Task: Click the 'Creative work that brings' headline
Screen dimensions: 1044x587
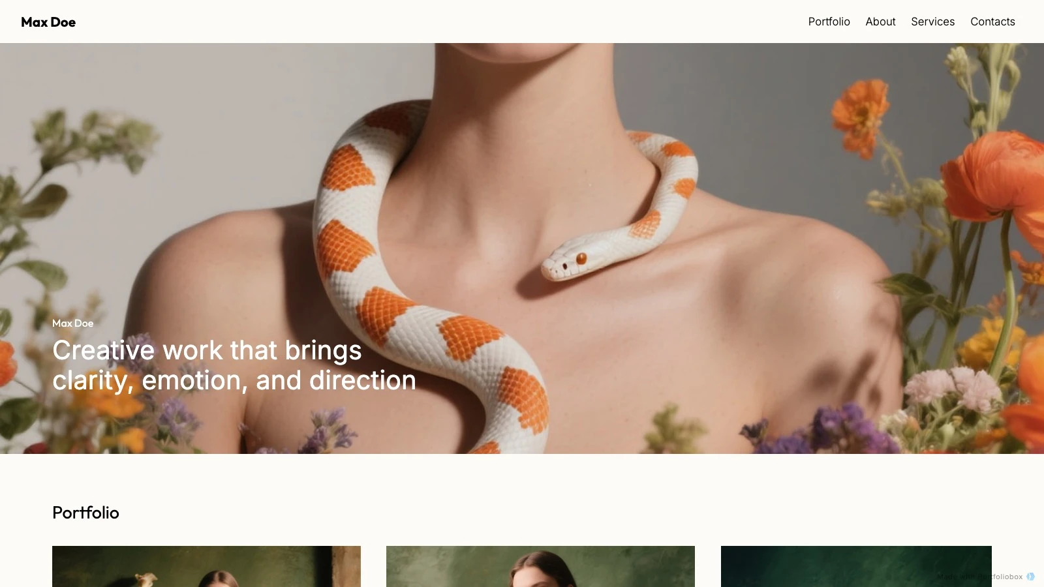Action: click(207, 350)
